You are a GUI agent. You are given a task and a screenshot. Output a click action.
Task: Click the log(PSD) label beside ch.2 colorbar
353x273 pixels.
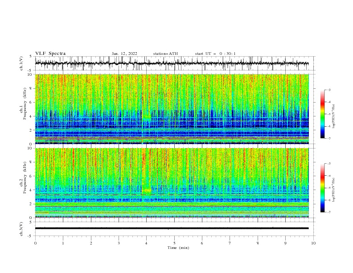[x=333, y=190]
